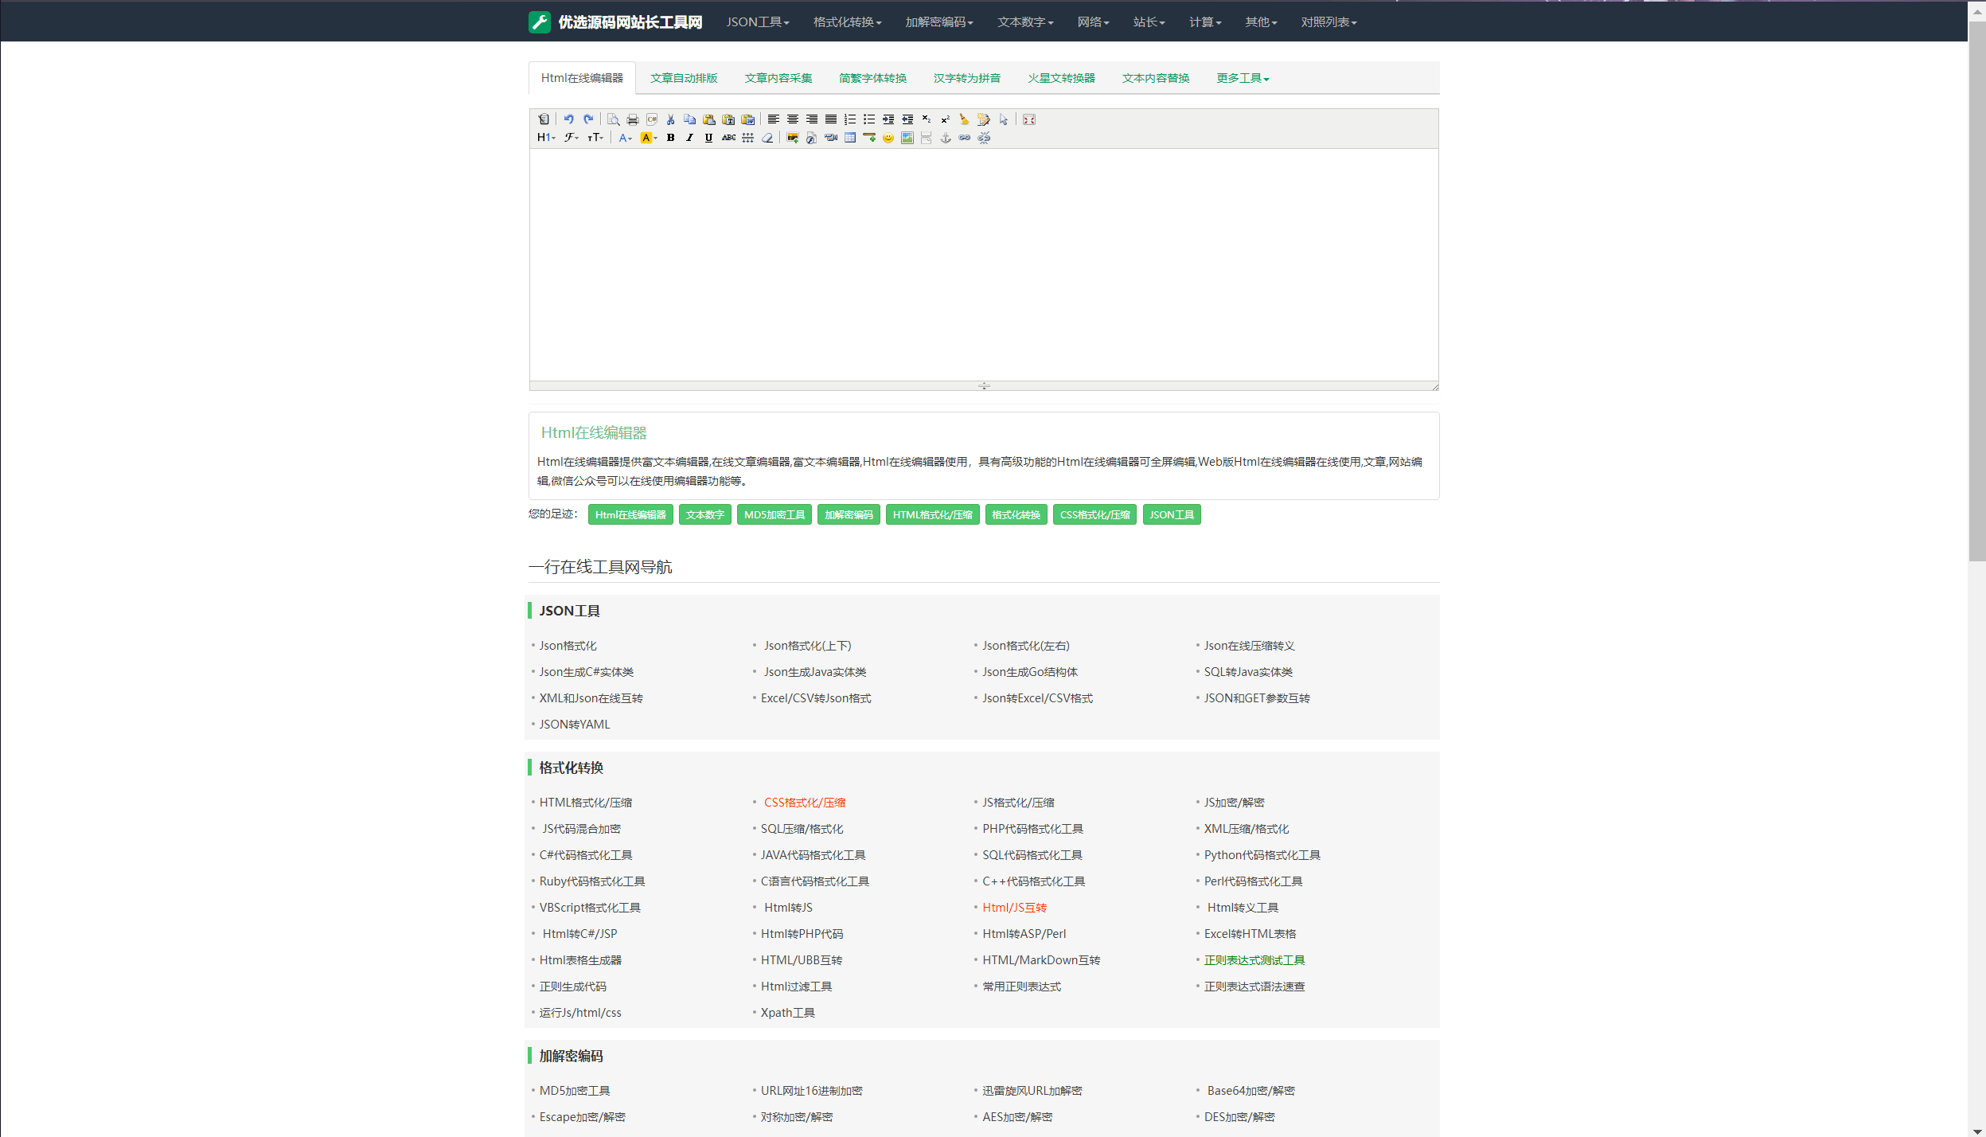The width and height of the screenshot is (1986, 1137).
Task: Click the undo arrow icon
Action: pyautogui.click(x=568, y=119)
